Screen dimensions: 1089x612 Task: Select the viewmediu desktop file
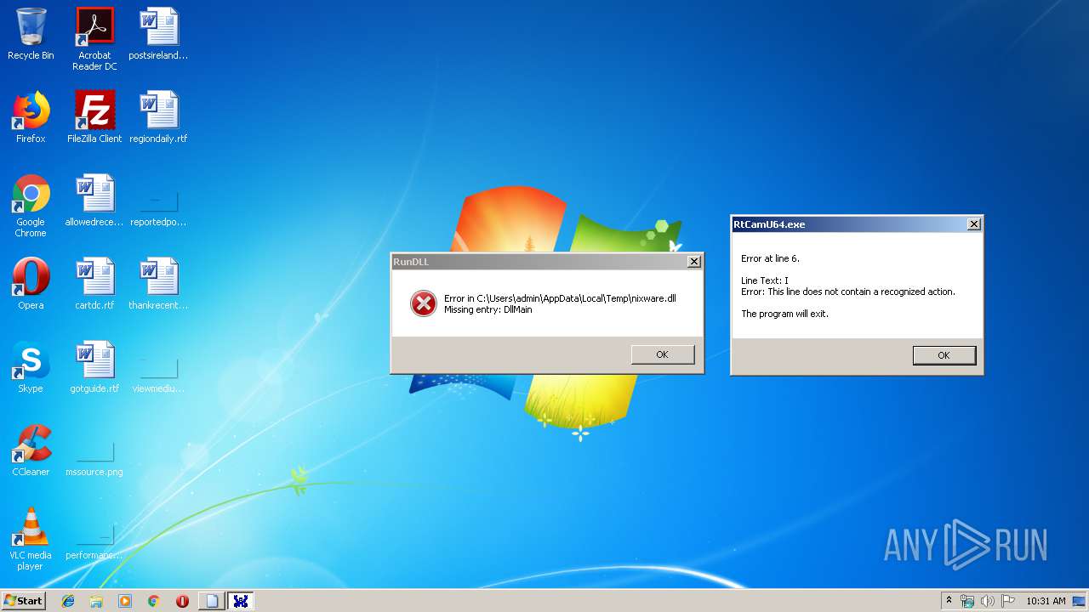pyautogui.click(x=158, y=376)
